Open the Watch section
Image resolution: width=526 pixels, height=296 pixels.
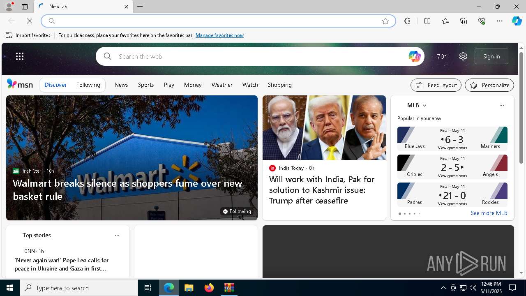(x=250, y=85)
